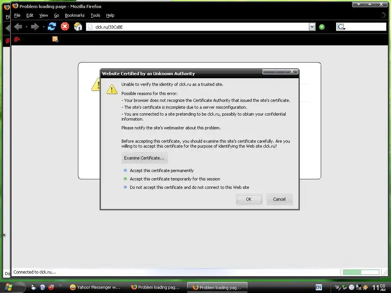The image size is (391, 293).
Task: Click the round white face tray icon
Action: [x=351, y=287]
